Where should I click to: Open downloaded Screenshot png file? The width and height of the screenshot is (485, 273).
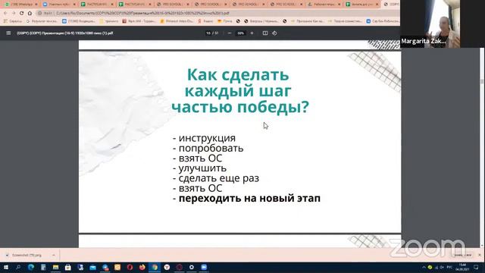coord(27,256)
